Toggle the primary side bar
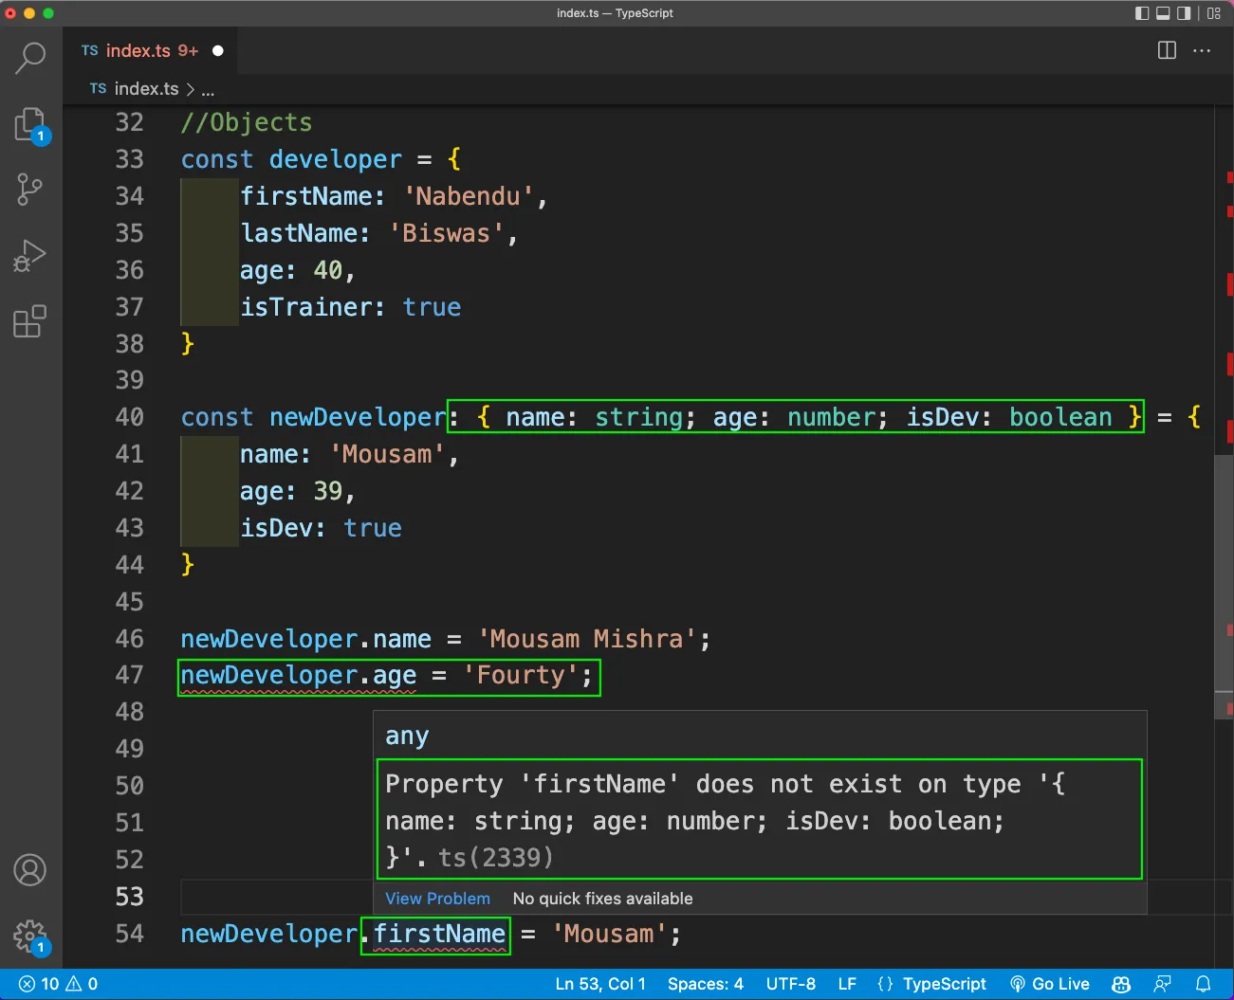The image size is (1234, 1000). tap(1142, 13)
